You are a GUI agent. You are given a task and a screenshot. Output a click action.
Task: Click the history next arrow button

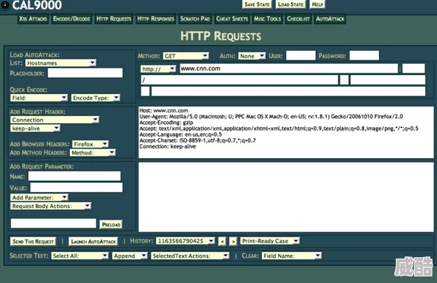233,241
